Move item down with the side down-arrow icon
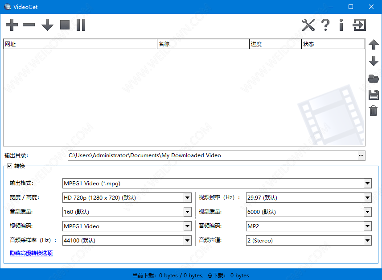The height and width of the screenshot is (280, 382). [x=374, y=61]
